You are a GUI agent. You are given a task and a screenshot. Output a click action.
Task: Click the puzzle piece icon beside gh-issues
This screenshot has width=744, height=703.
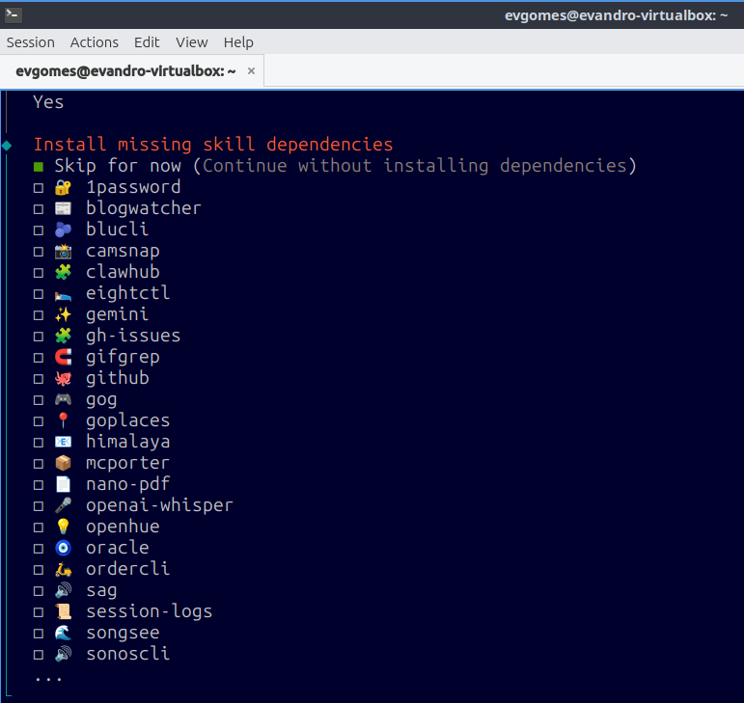[x=63, y=336]
